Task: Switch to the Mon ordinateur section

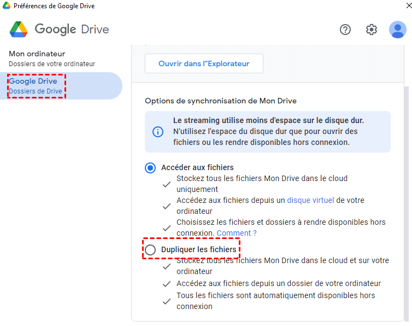Action: point(52,59)
